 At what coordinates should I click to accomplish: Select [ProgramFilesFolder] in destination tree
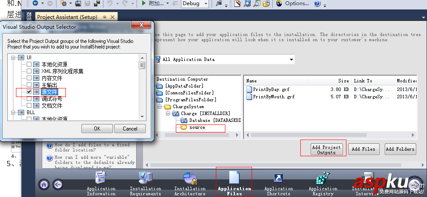[x=190, y=100]
